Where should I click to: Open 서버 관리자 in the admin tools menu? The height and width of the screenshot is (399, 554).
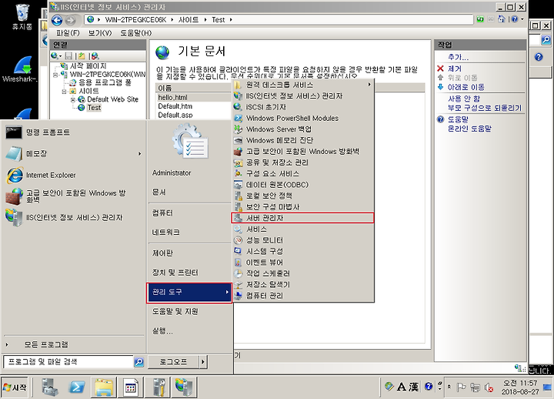click(x=302, y=218)
